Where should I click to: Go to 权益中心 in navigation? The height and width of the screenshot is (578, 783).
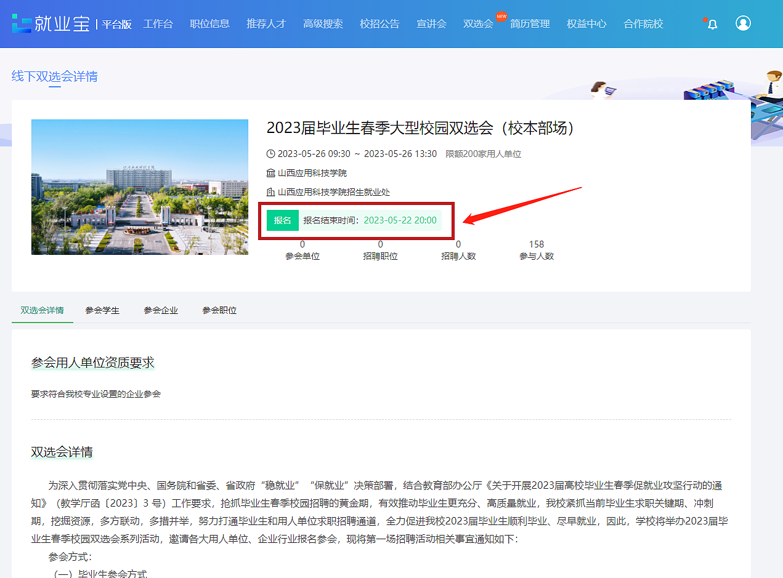(x=586, y=24)
